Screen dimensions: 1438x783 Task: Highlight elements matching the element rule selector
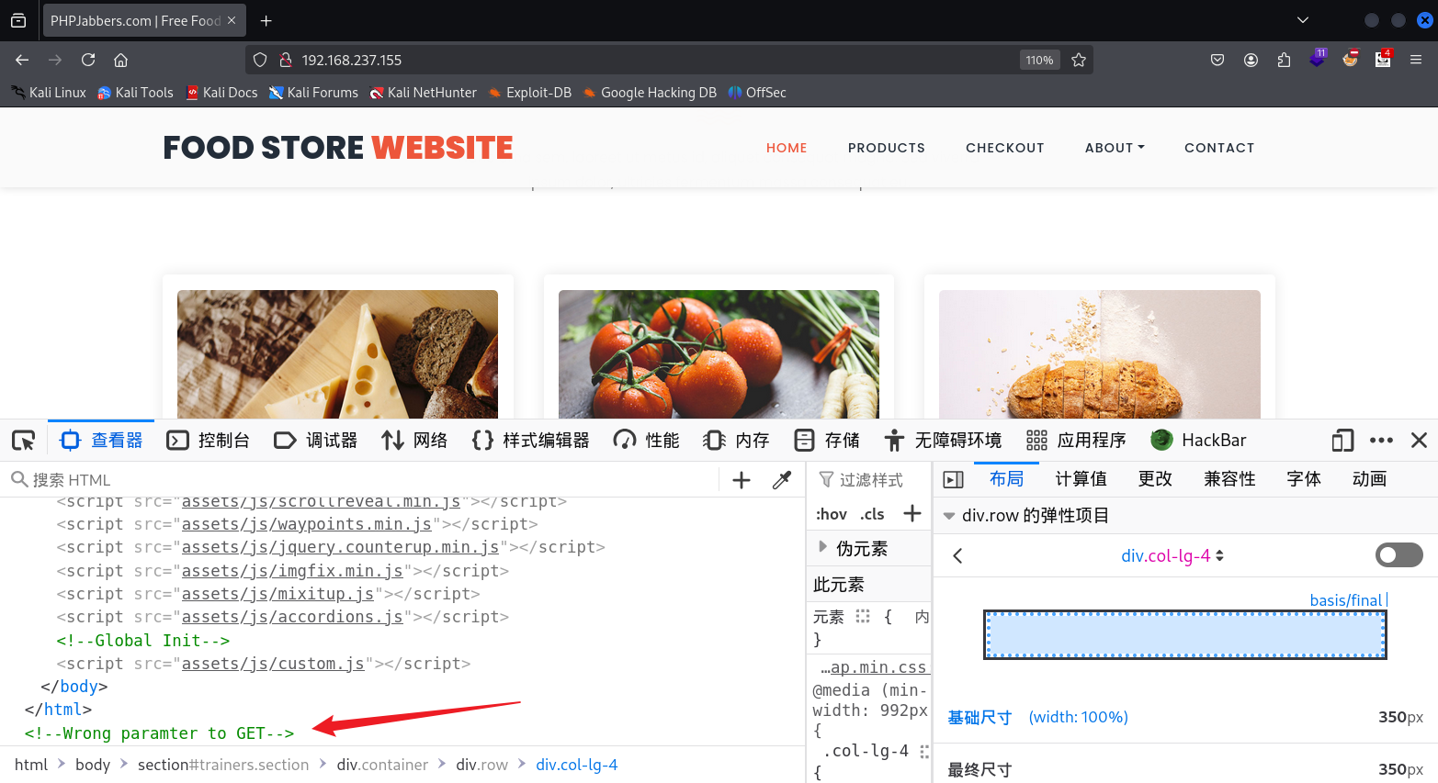863,616
